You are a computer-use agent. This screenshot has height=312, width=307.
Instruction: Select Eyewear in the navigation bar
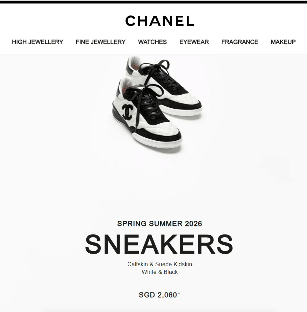click(194, 42)
